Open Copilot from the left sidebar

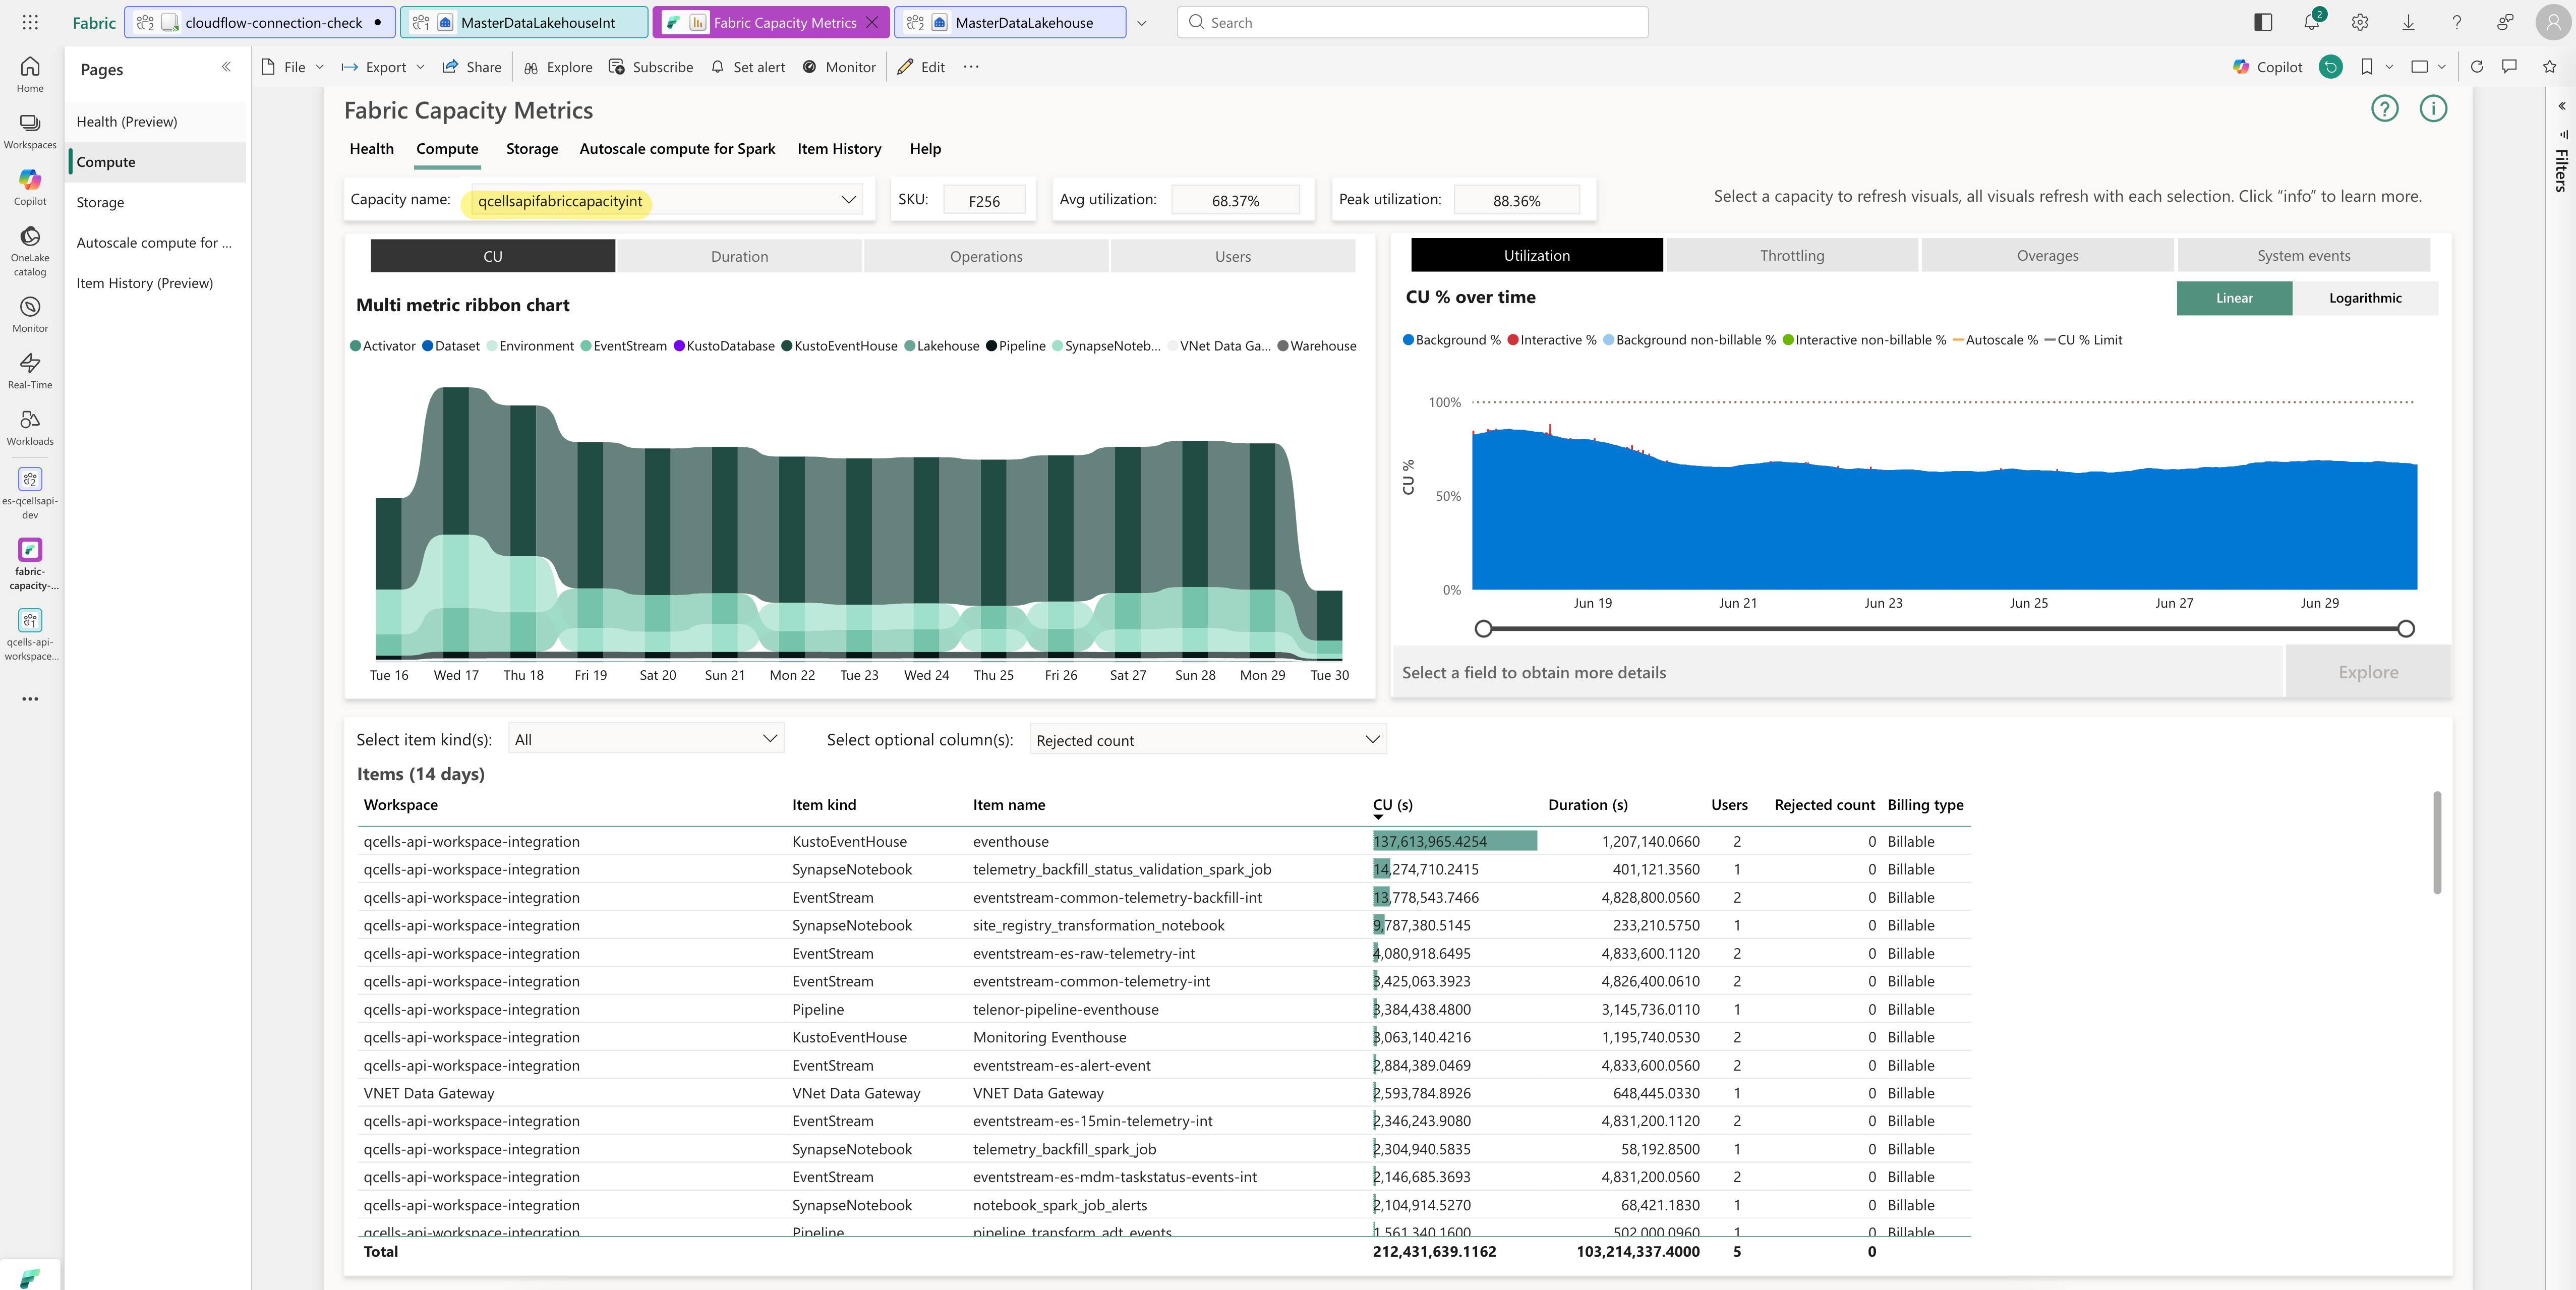(x=30, y=187)
